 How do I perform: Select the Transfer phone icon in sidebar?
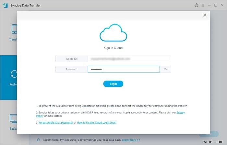(x=14, y=29)
